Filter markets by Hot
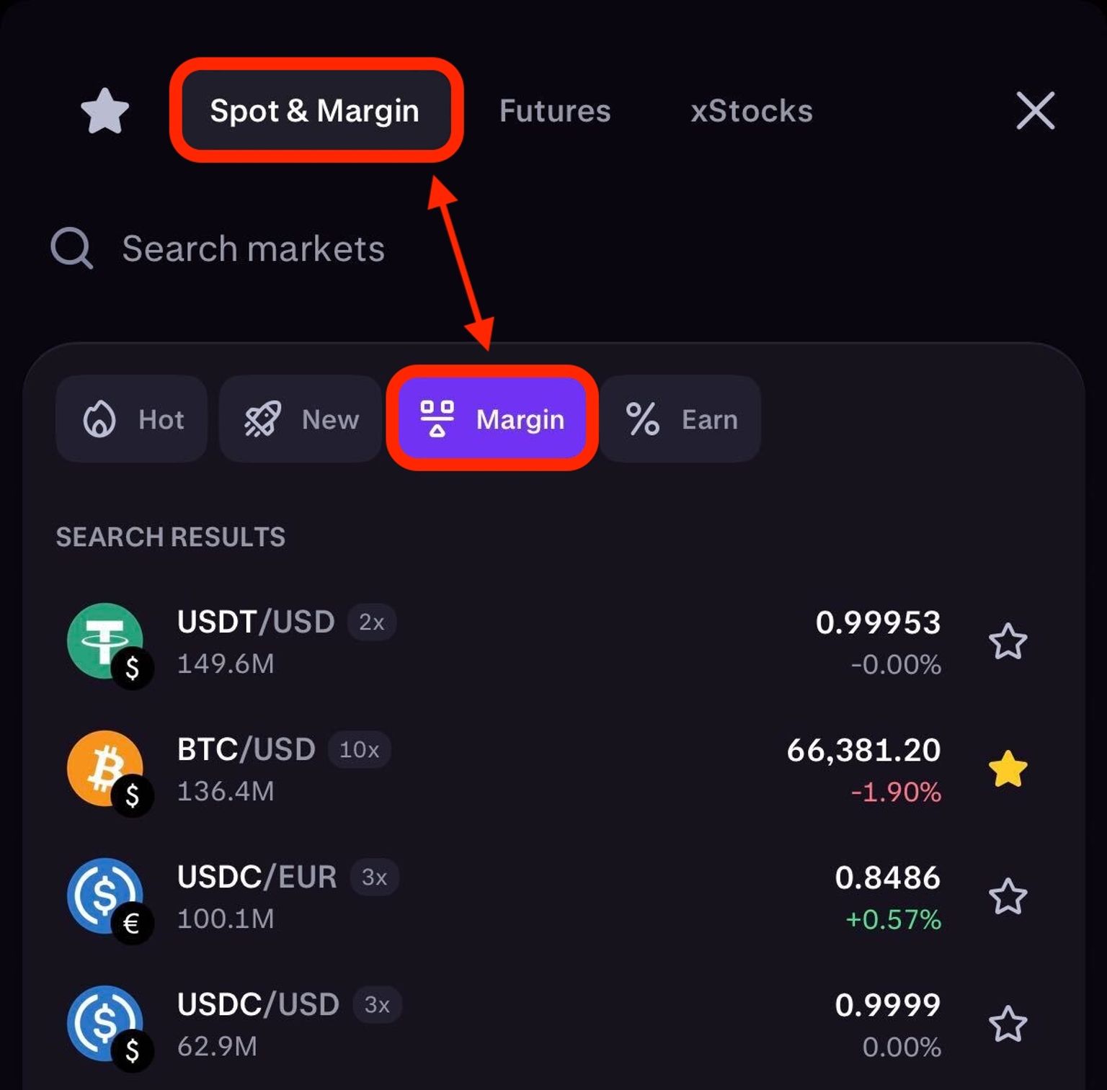This screenshot has height=1090, width=1107. [x=132, y=419]
